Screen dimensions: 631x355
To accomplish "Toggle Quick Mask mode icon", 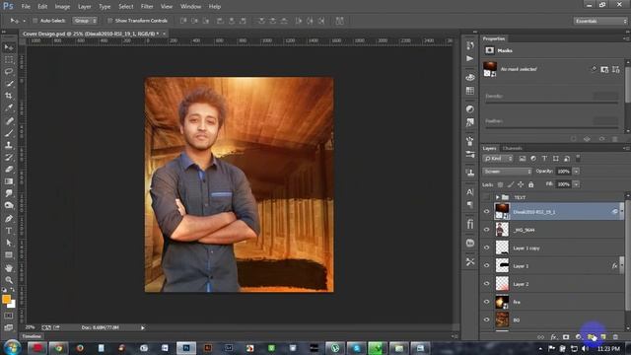I will coord(9,316).
